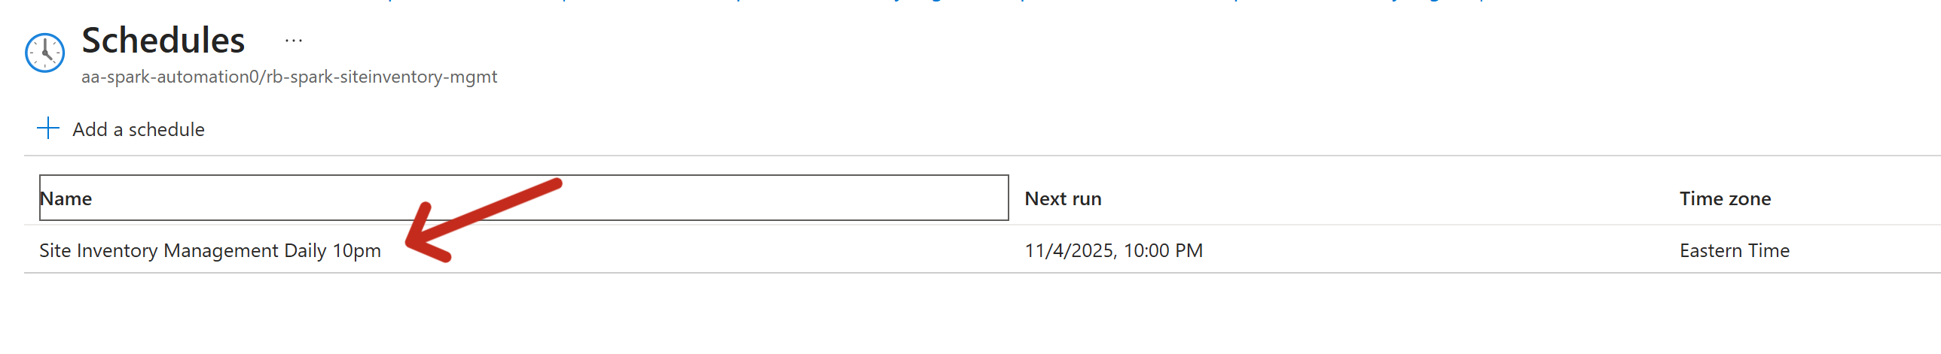Click the Schedules page title
The image size is (1941, 354).
point(163,41)
